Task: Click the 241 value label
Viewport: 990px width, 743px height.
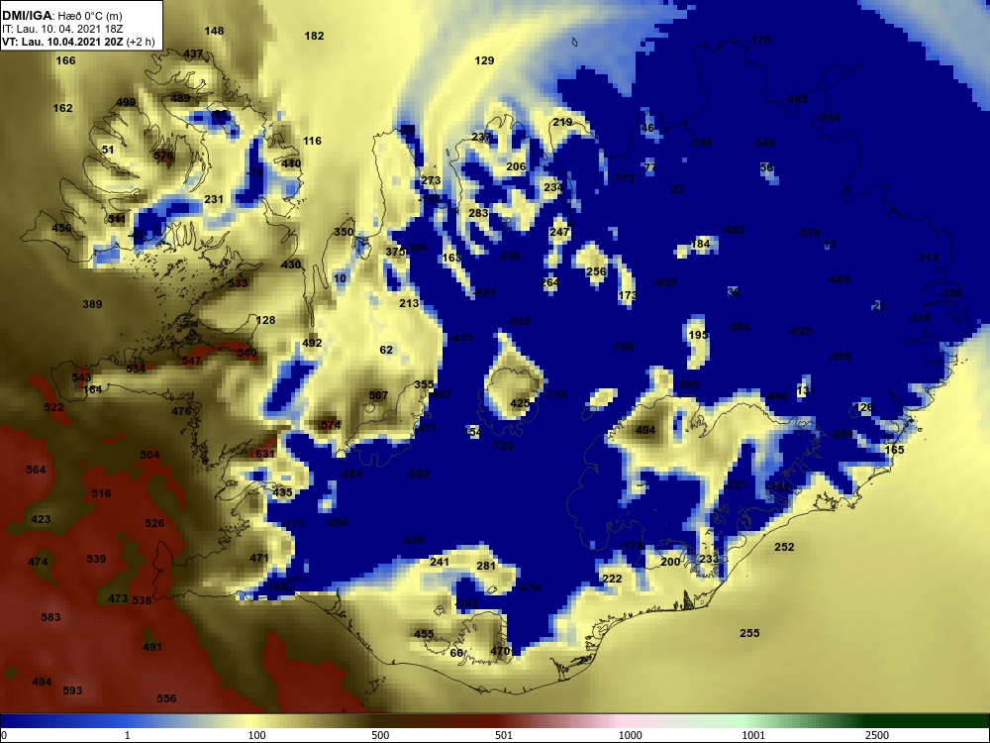Action: [440, 563]
